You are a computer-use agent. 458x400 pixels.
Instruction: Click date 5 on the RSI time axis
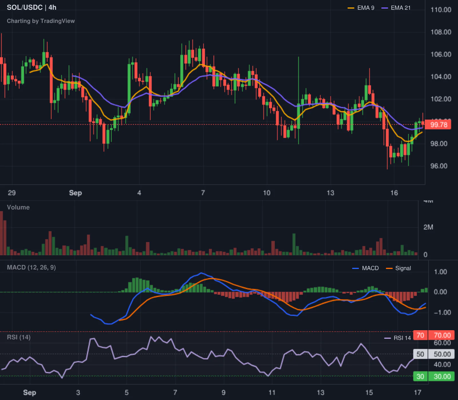point(127,393)
